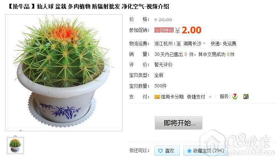Click the credit card installment icon
277x159 pixels.
coord(157,97)
